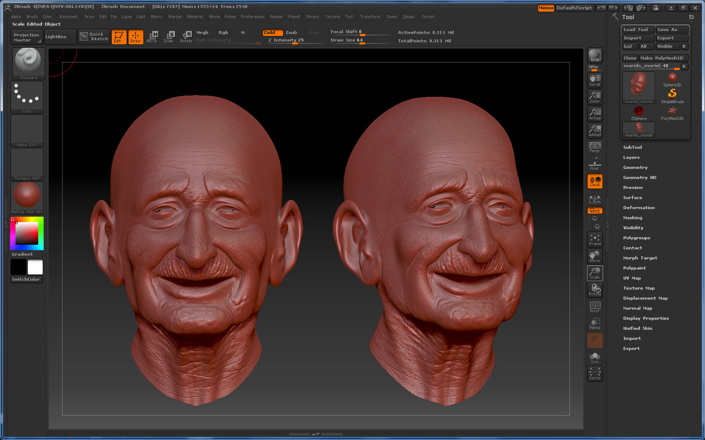Select the ZSphere tool

point(639,113)
